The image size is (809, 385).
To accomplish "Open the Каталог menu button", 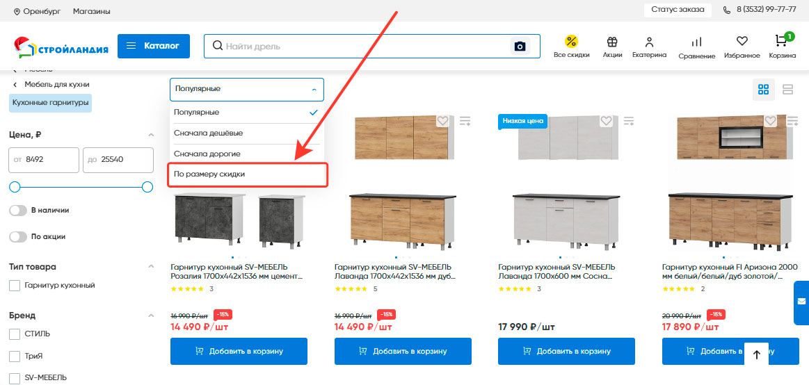I will (x=154, y=47).
